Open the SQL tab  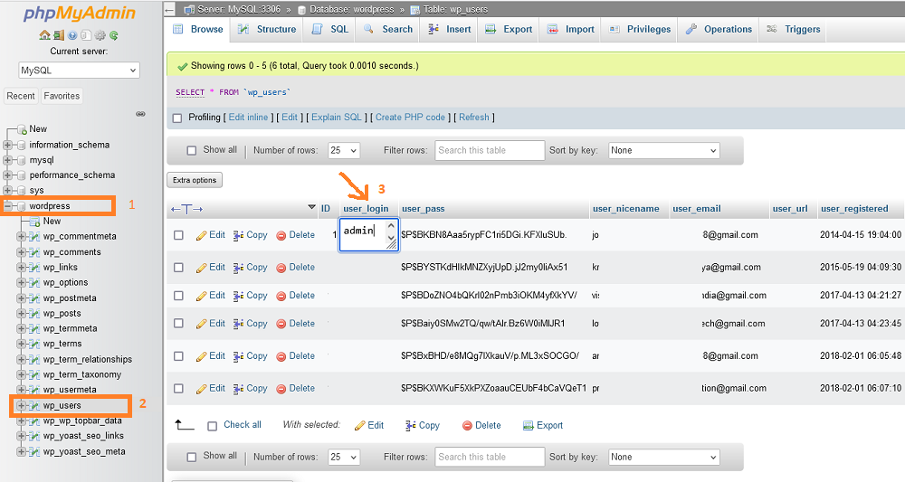pos(330,30)
